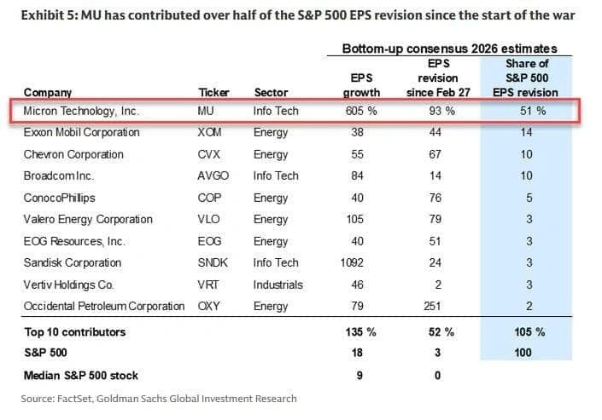
Task: Click the Occidental Petroleum Corporation name
Action: pos(105,306)
